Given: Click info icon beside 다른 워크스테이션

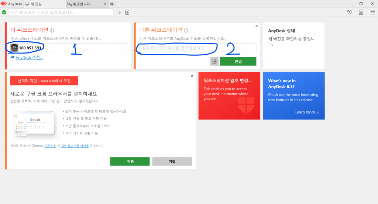Looking at the screenshot, I should pos(186,30).
